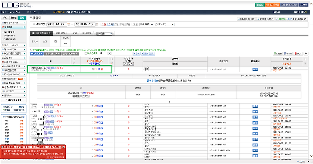Expand the 유입 분석 sidebar menu
This screenshot has width=313, height=164.
point(13,58)
